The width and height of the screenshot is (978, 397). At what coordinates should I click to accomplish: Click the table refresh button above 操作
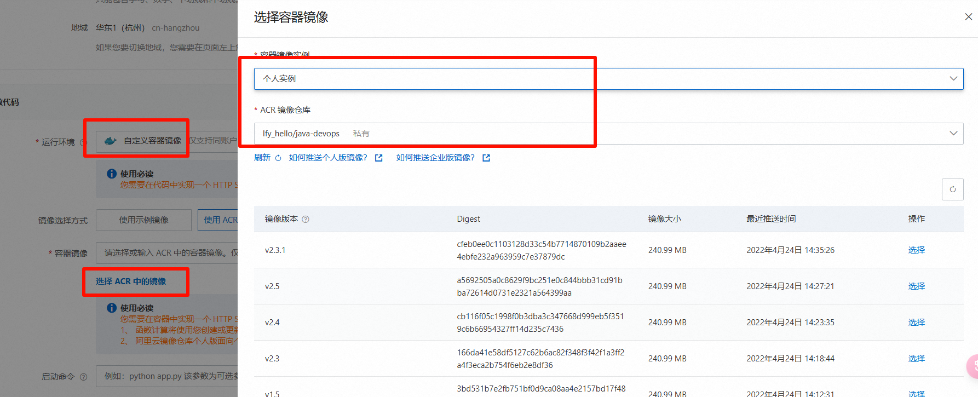[952, 189]
